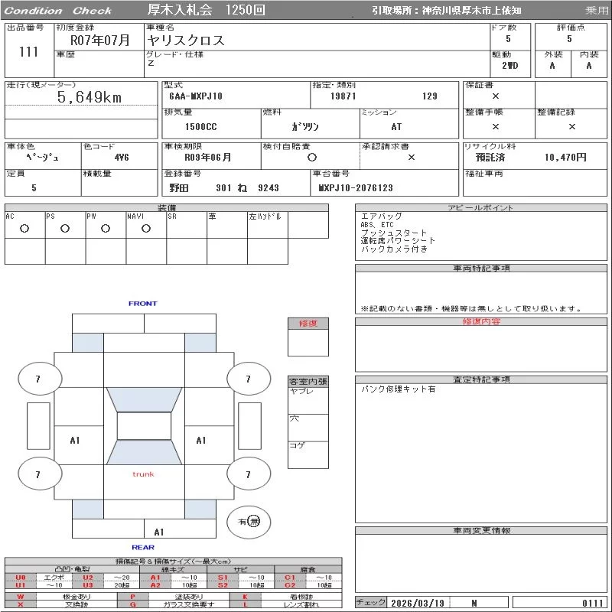Image resolution: width=612 pixels, height=612 pixels.
Task: Click the '外装' exterior grade label
Action: (x=552, y=54)
